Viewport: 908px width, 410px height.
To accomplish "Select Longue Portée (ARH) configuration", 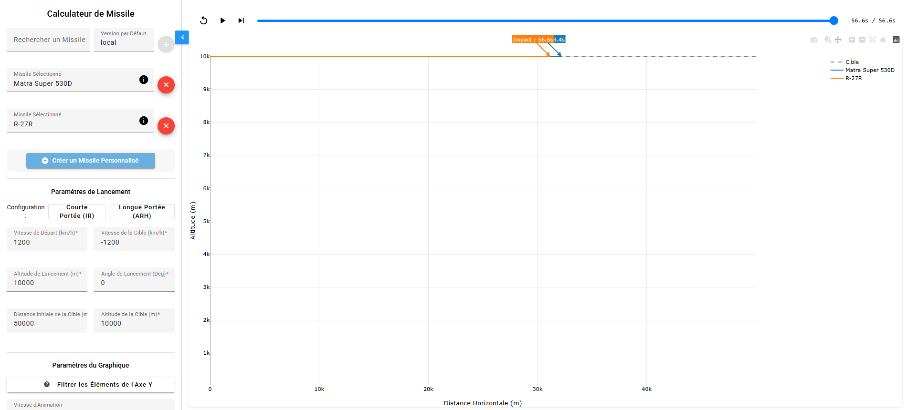I will pos(142,212).
